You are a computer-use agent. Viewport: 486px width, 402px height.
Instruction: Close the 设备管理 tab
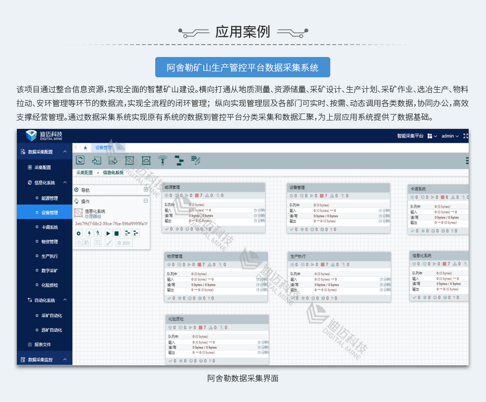click(x=119, y=147)
